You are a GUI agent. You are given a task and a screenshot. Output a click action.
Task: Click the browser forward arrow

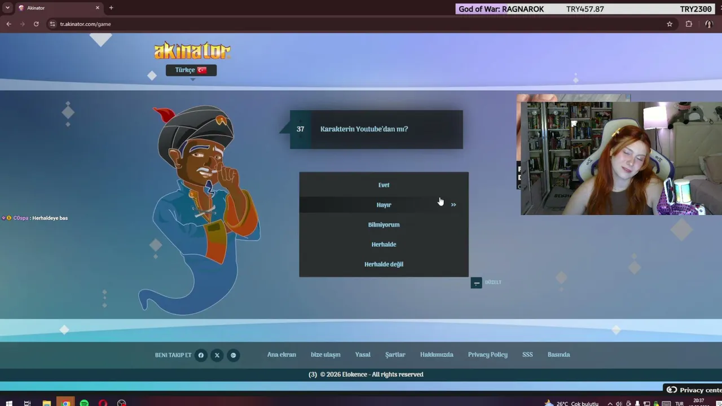tap(23, 24)
